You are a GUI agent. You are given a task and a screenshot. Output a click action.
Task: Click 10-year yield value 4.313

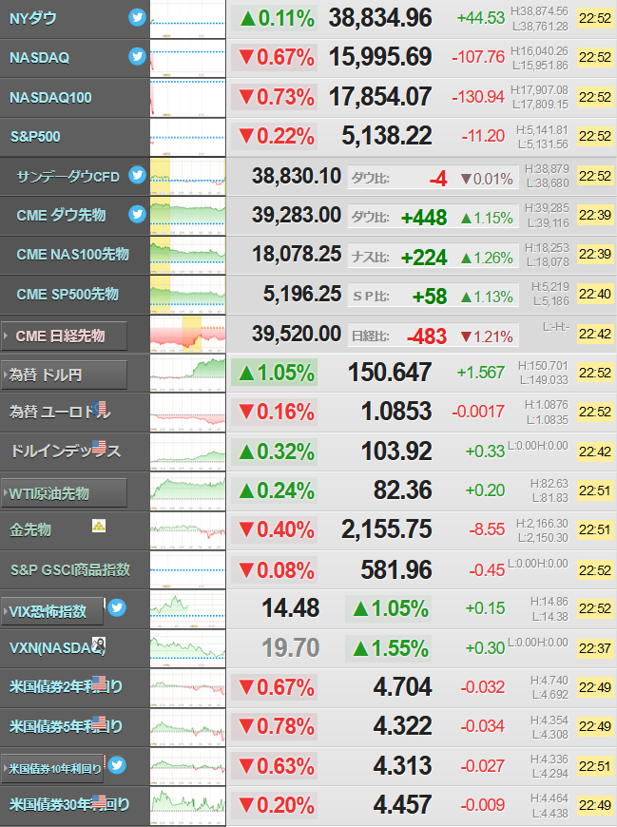(x=403, y=765)
